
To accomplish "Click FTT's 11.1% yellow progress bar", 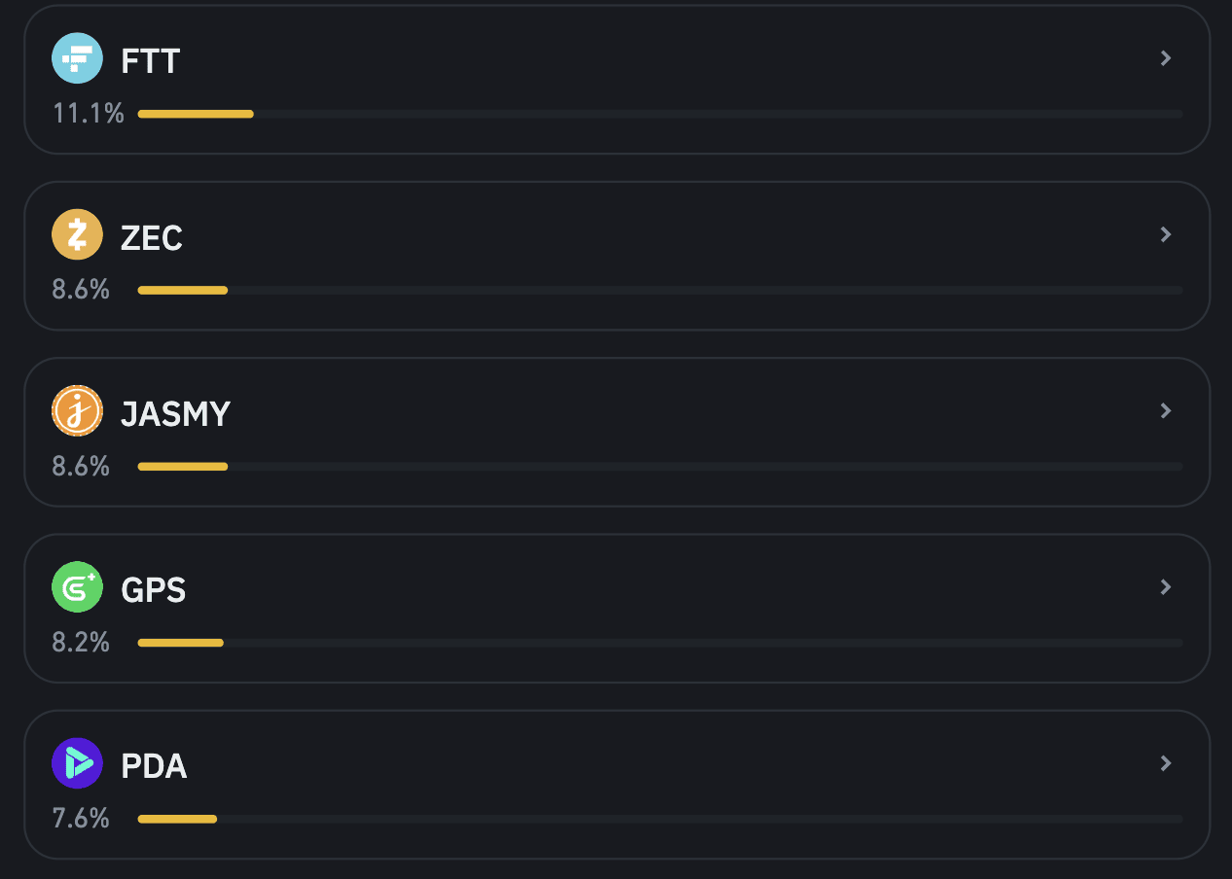I will pos(196,114).
